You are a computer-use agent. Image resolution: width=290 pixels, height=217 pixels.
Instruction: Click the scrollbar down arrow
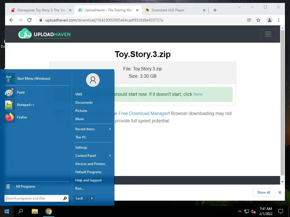tap(282, 182)
